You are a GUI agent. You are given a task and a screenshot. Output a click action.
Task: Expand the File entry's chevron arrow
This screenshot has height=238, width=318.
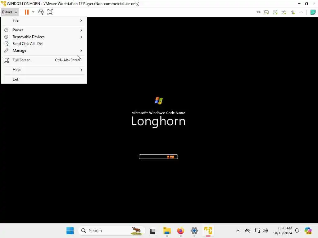point(81,21)
